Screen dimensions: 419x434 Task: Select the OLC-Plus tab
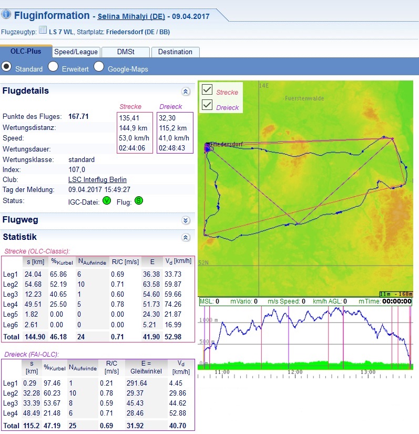[26, 52]
